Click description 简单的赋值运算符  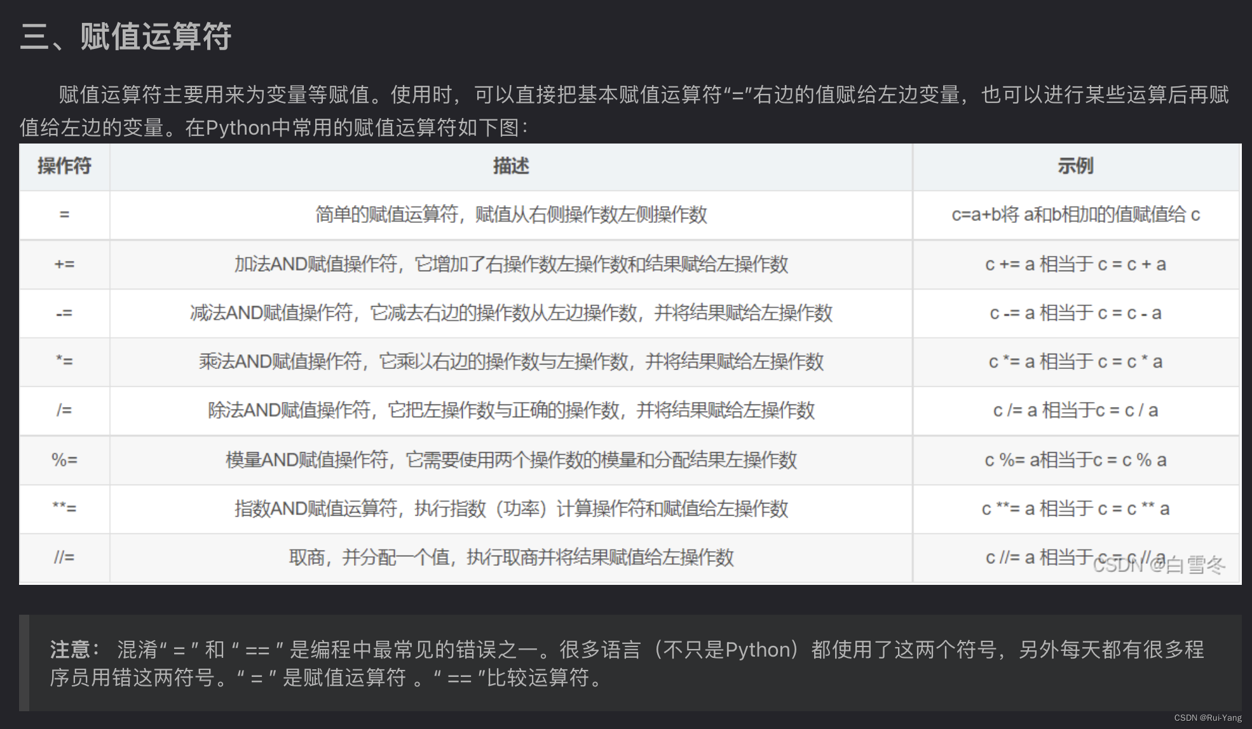[x=511, y=215]
